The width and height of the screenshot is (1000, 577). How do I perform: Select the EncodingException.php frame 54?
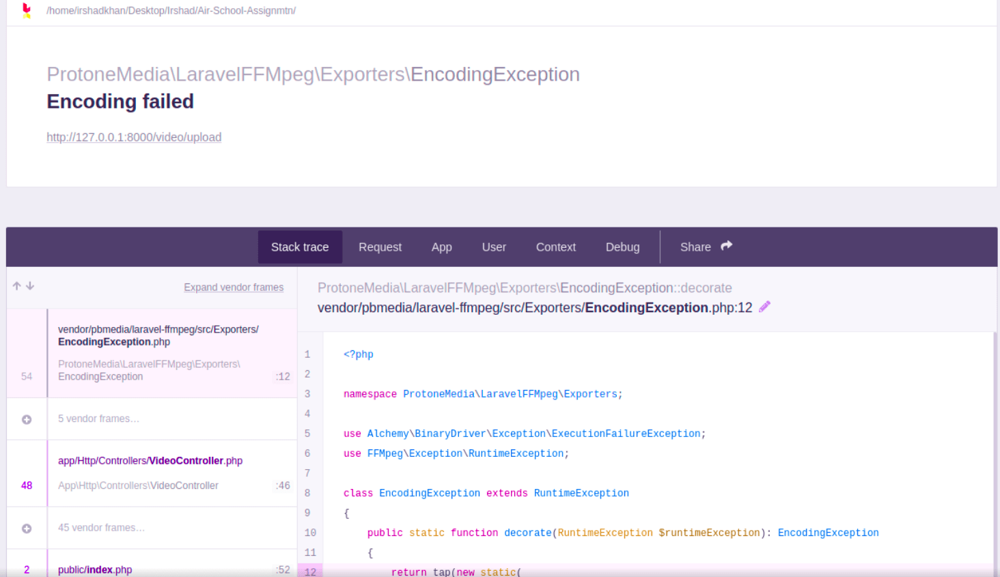[152, 353]
